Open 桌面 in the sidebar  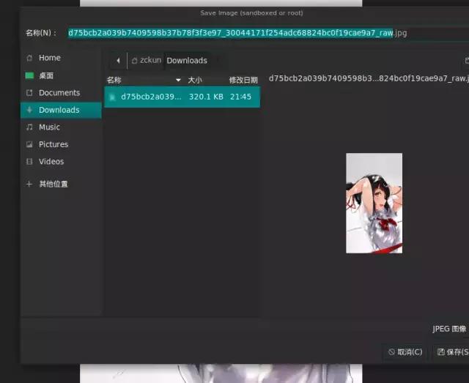[62, 75]
